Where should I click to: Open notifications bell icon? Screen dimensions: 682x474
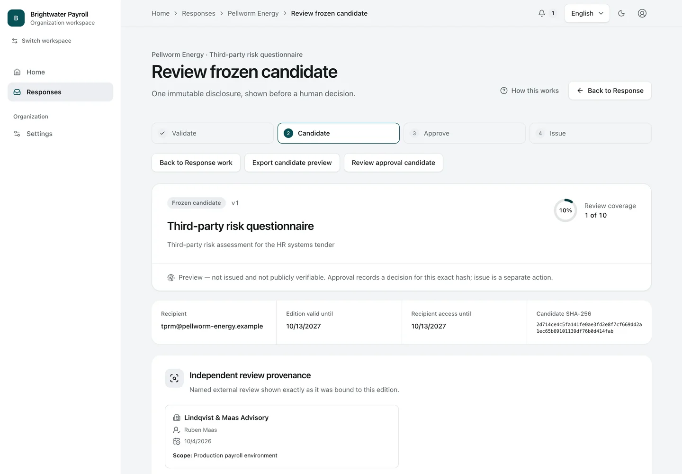542,13
